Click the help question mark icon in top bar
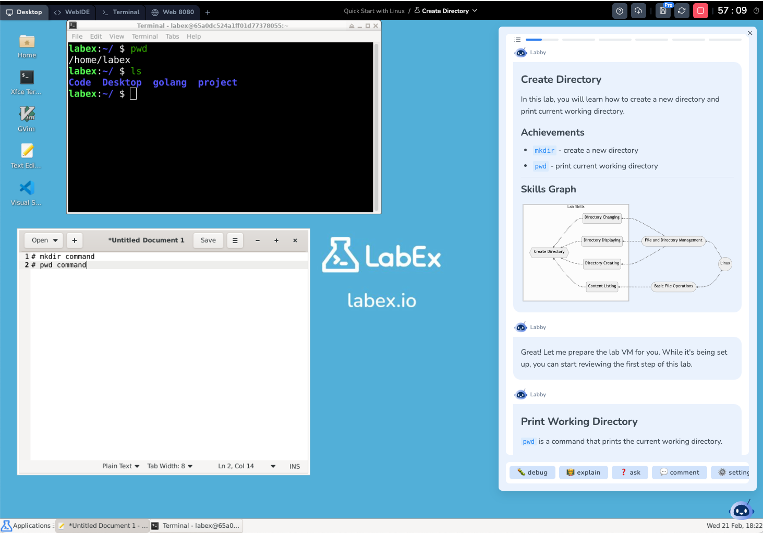Viewport: 763px width, 533px height. pyautogui.click(x=619, y=10)
